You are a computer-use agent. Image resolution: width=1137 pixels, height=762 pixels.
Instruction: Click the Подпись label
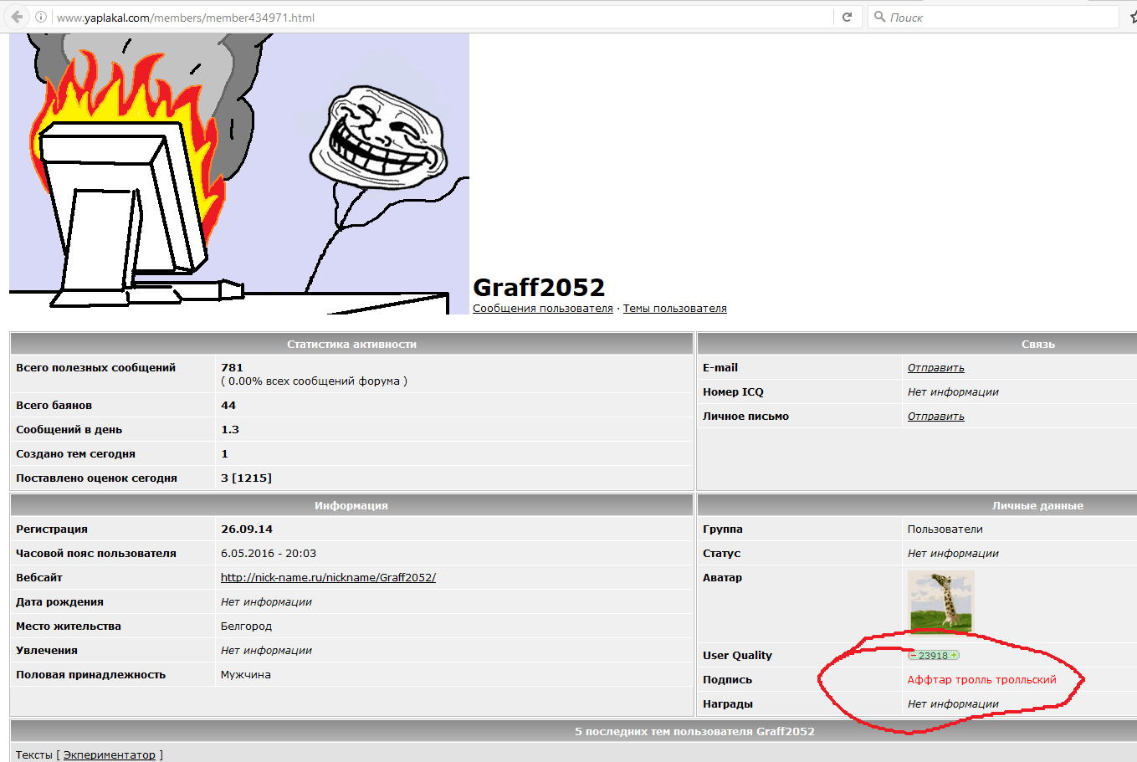728,680
